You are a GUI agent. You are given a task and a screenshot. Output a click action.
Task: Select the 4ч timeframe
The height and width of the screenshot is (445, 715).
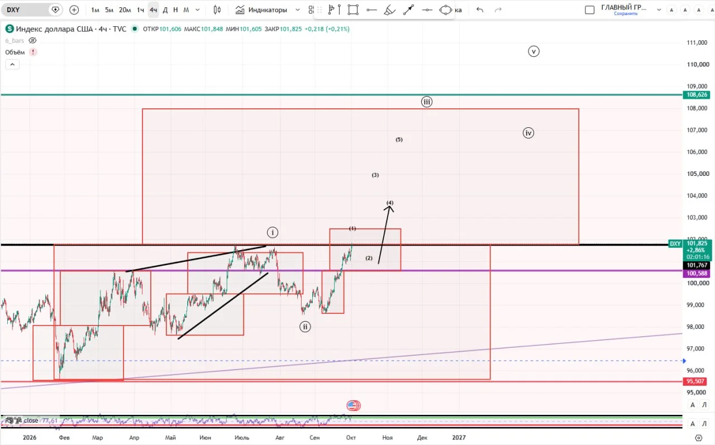154,9
